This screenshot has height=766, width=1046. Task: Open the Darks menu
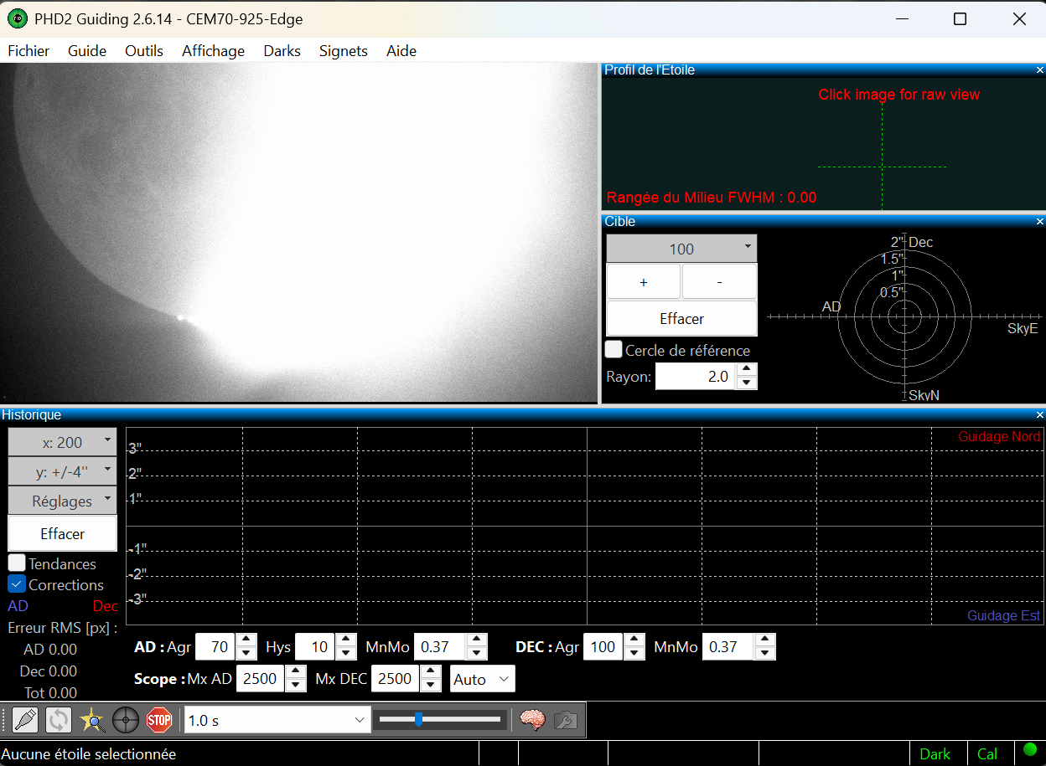(282, 51)
